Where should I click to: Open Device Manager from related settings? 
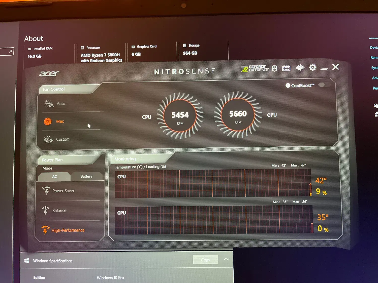coord(373,48)
